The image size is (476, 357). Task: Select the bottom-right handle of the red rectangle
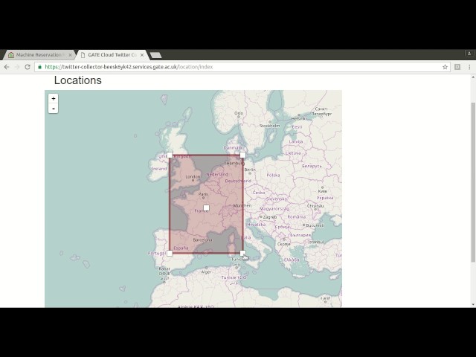click(x=242, y=253)
